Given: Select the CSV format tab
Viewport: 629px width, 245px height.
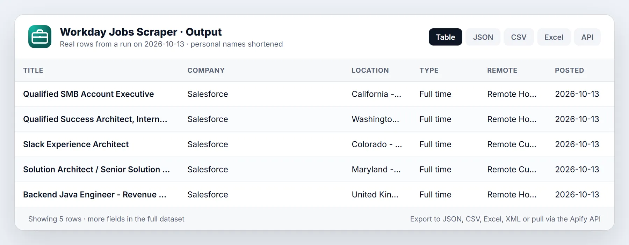Looking at the screenshot, I should pyautogui.click(x=519, y=37).
